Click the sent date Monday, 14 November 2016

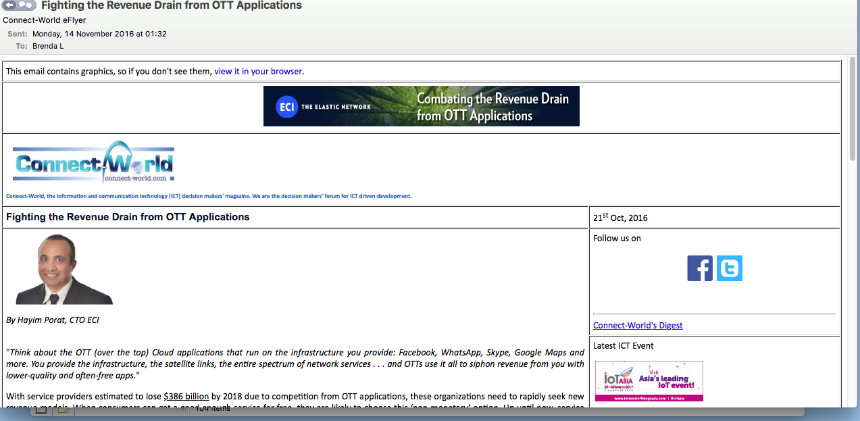pos(99,34)
